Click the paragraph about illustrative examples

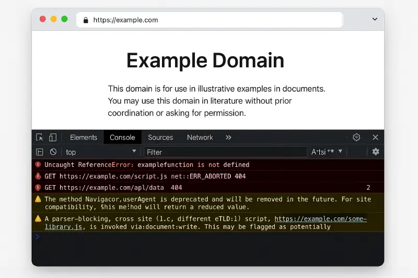click(216, 101)
